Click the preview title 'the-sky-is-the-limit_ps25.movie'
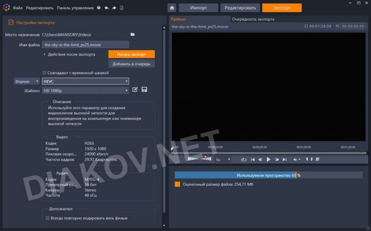 200,26
